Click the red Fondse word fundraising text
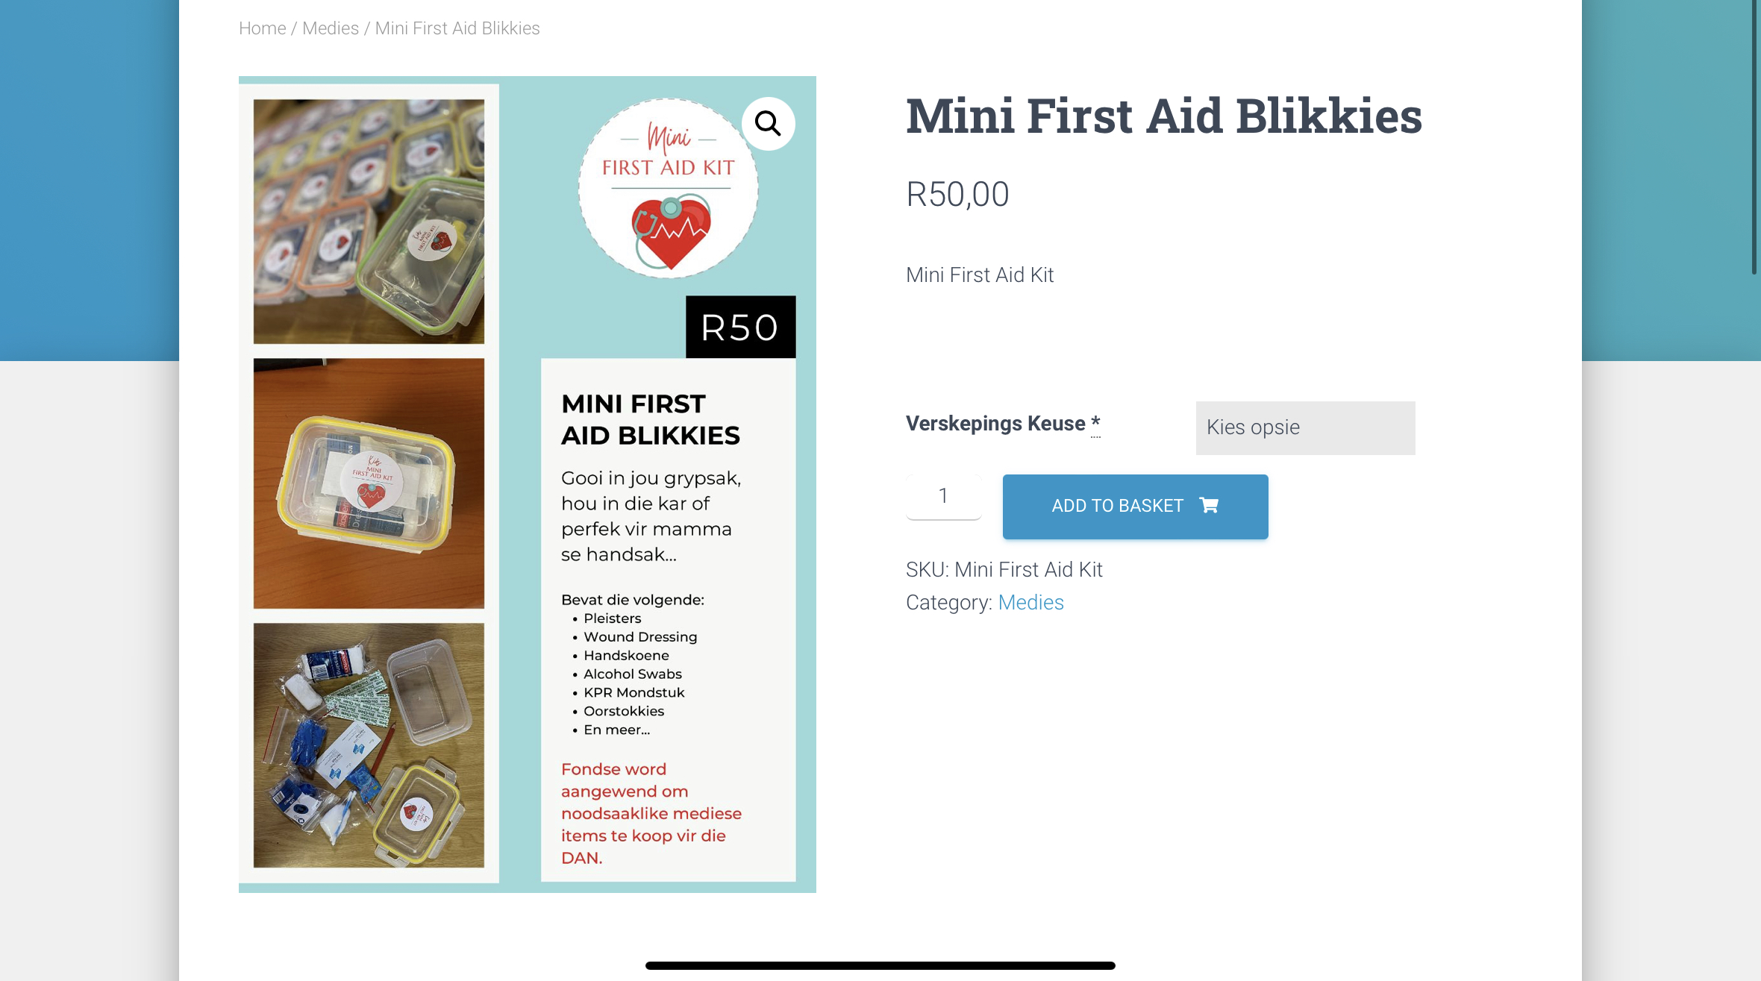This screenshot has height=981, width=1761. (651, 813)
